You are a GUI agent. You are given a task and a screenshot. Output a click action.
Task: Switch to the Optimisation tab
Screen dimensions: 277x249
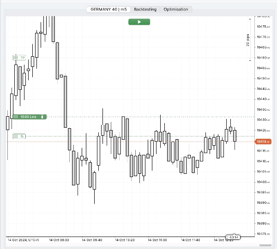point(175,9)
